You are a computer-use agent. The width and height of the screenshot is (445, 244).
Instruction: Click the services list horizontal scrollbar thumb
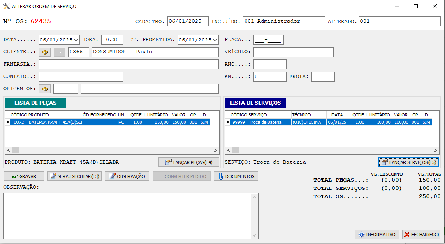click(236, 151)
